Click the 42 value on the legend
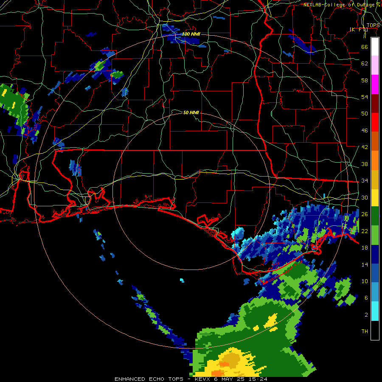The width and height of the screenshot is (382, 382). point(365,147)
